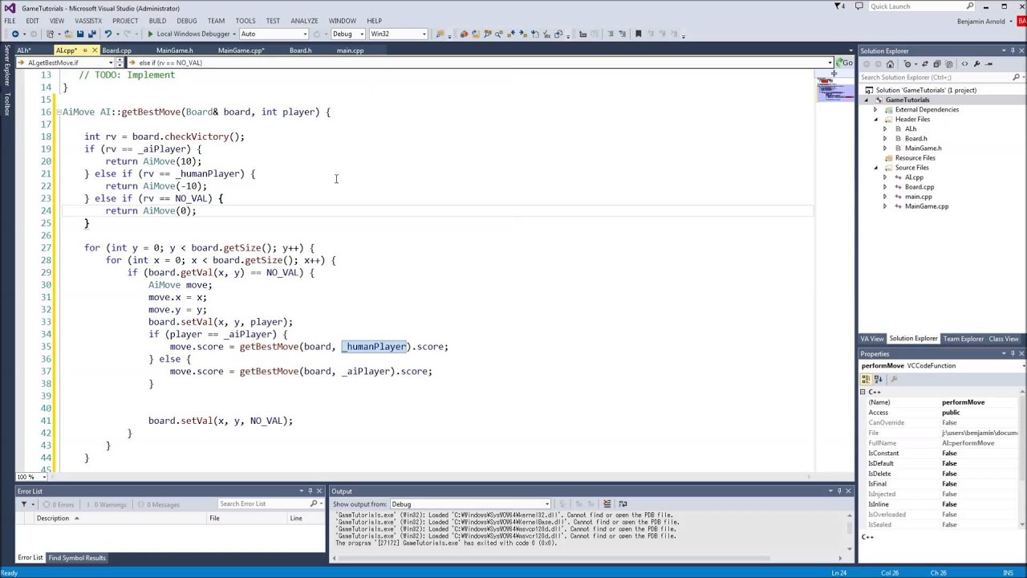Toggle the 0 Errors filter in Error List

click(58, 504)
